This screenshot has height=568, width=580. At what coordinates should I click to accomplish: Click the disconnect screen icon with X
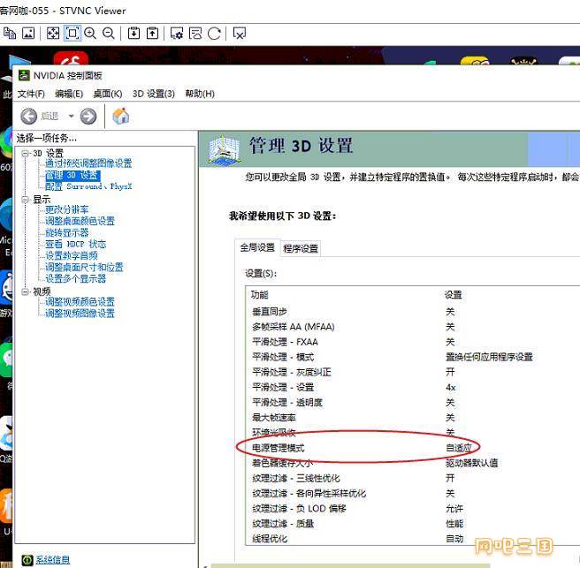tap(240, 34)
